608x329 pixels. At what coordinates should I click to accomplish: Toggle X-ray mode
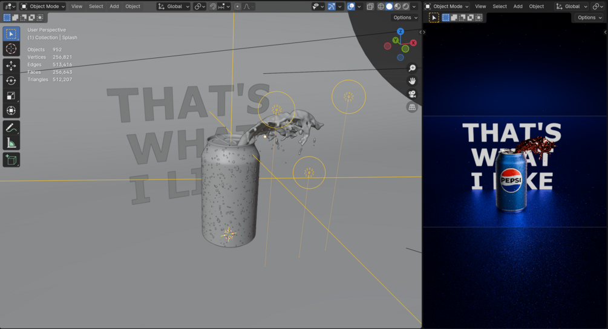(x=370, y=6)
